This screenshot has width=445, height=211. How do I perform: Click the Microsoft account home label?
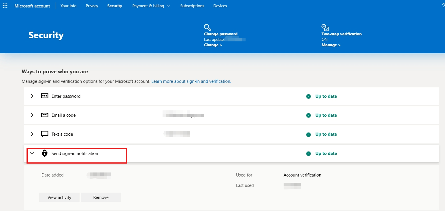click(x=32, y=5)
